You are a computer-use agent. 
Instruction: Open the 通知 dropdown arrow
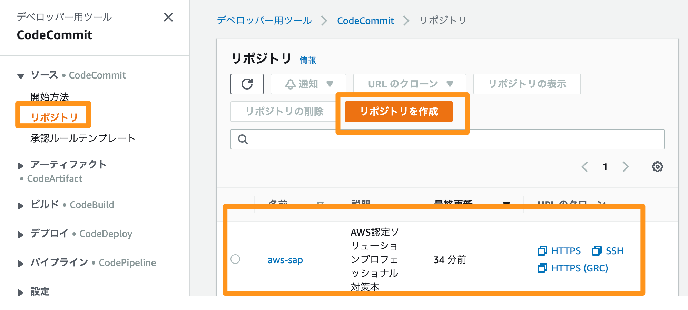[330, 84]
